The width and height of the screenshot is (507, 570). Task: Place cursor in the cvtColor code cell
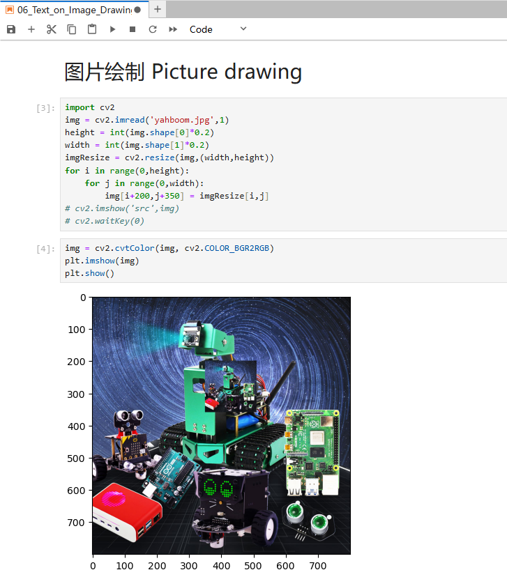pos(283,261)
